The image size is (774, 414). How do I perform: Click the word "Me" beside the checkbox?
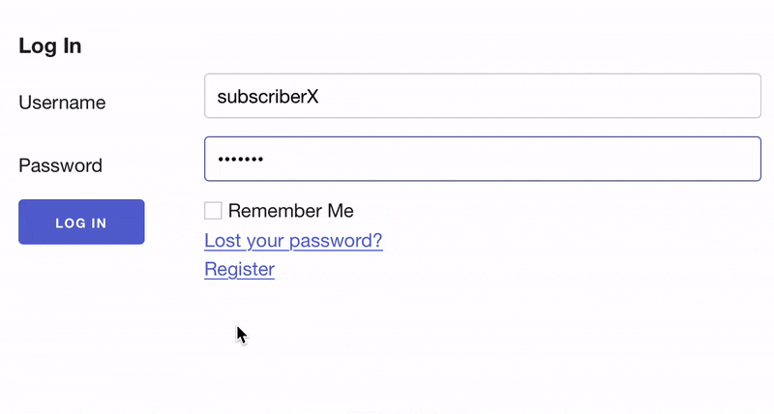pos(340,211)
